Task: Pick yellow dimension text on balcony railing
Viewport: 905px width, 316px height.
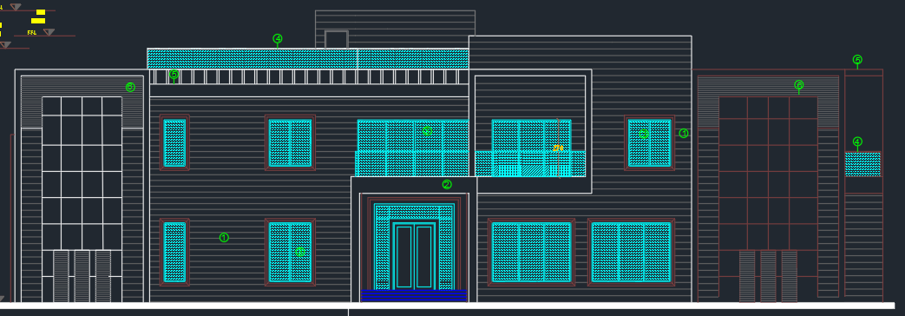Action: [x=558, y=148]
